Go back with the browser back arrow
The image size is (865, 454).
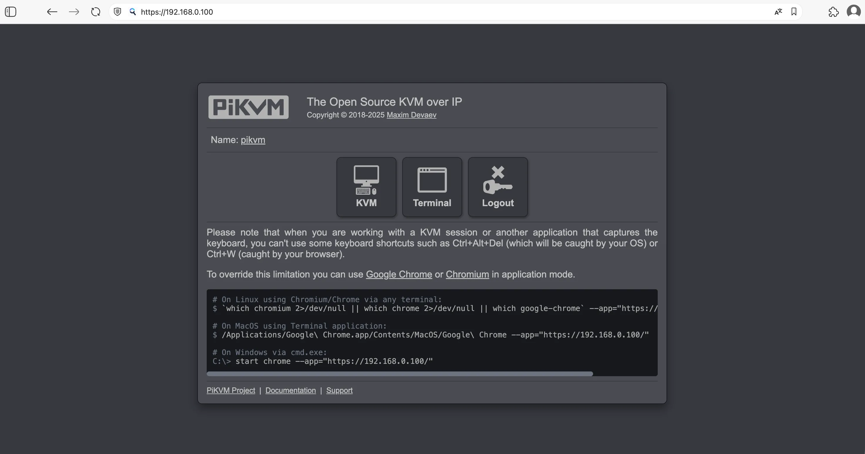click(52, 12)
